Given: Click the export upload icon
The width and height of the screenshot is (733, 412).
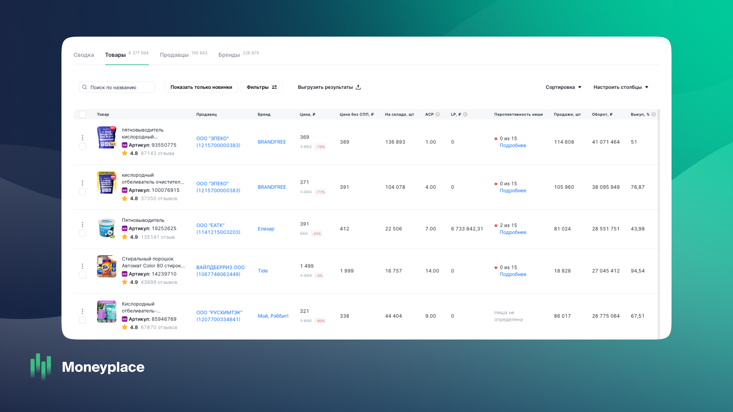Looking at the screenshot, I should [358, 87].
